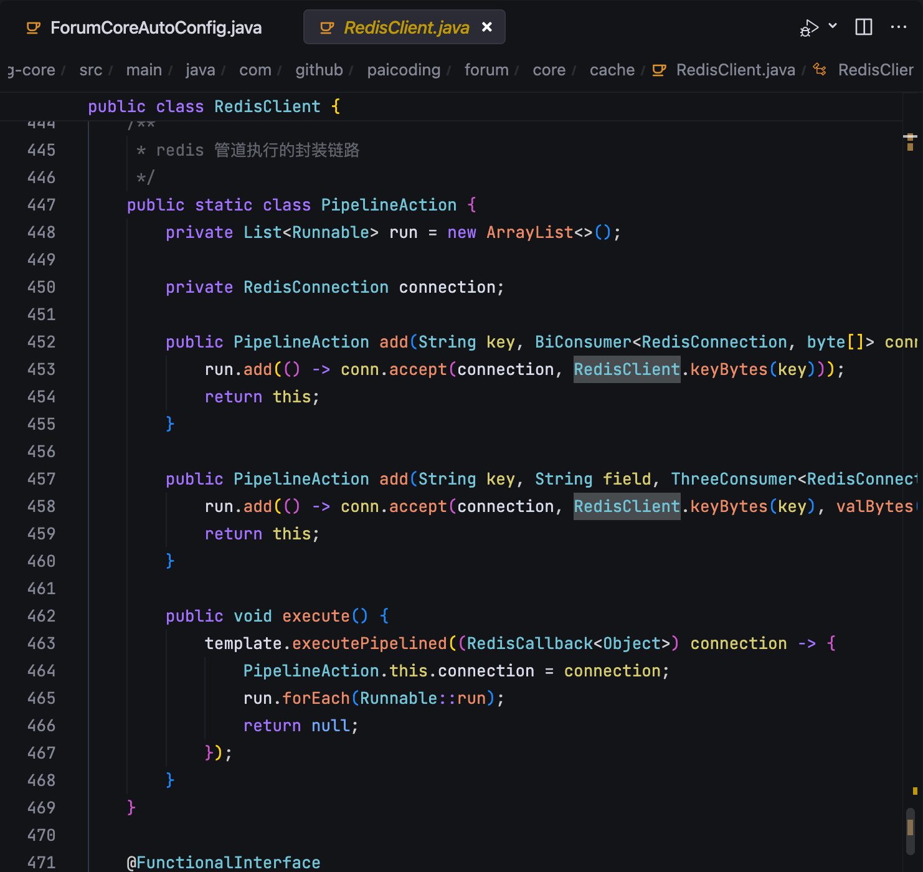Image resolution: width=923 pixels, height=872 pixels.
Task: Click the Java file icon in the breadcrumb
Action: (659, 70)
